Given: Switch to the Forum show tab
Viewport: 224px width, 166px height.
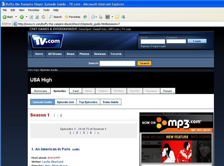Looking at the screenshot, I should pyautogui.click(x=168, y=91).
